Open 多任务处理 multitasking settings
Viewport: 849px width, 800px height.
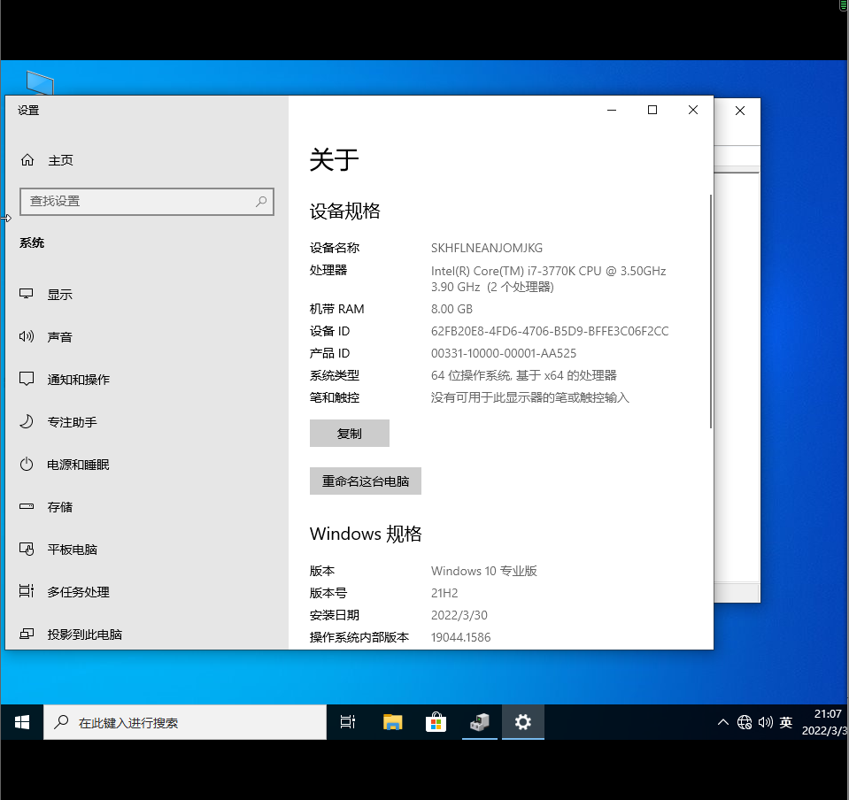65,592
